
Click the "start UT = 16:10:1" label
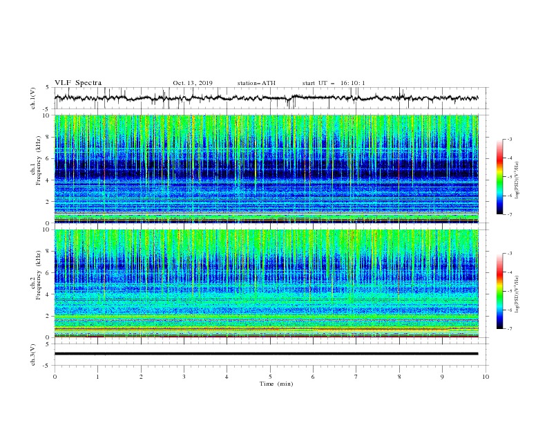(x=334, y=83)
